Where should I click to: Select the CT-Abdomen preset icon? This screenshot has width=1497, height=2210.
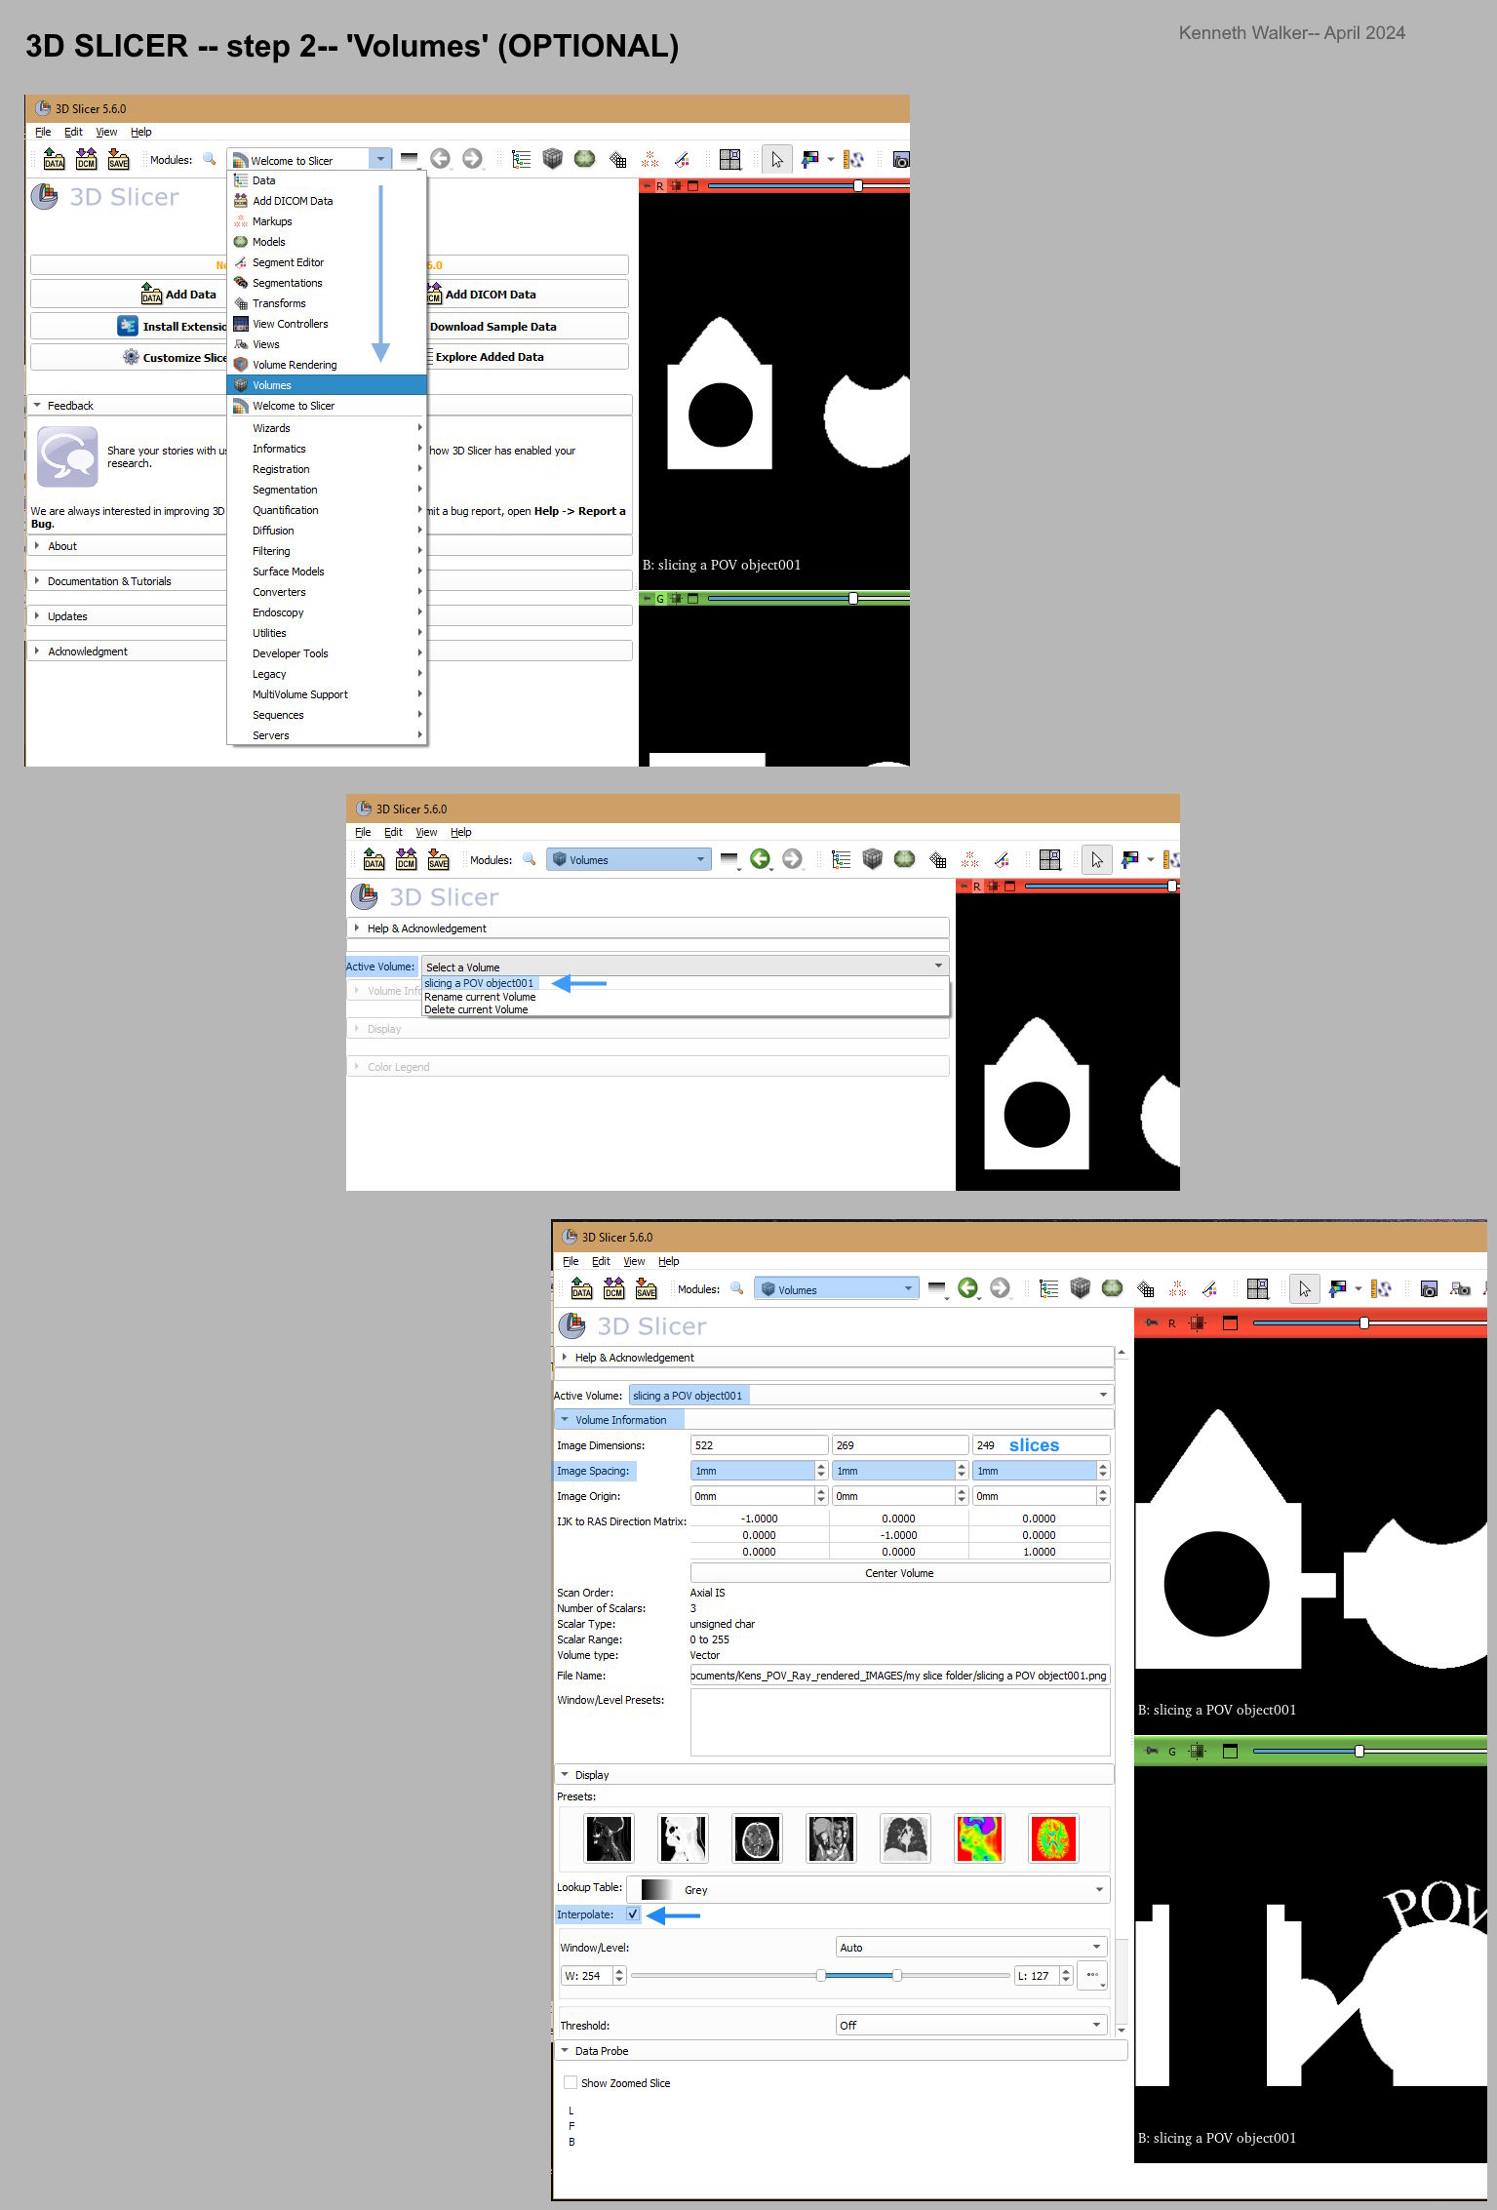[831, 1838]
